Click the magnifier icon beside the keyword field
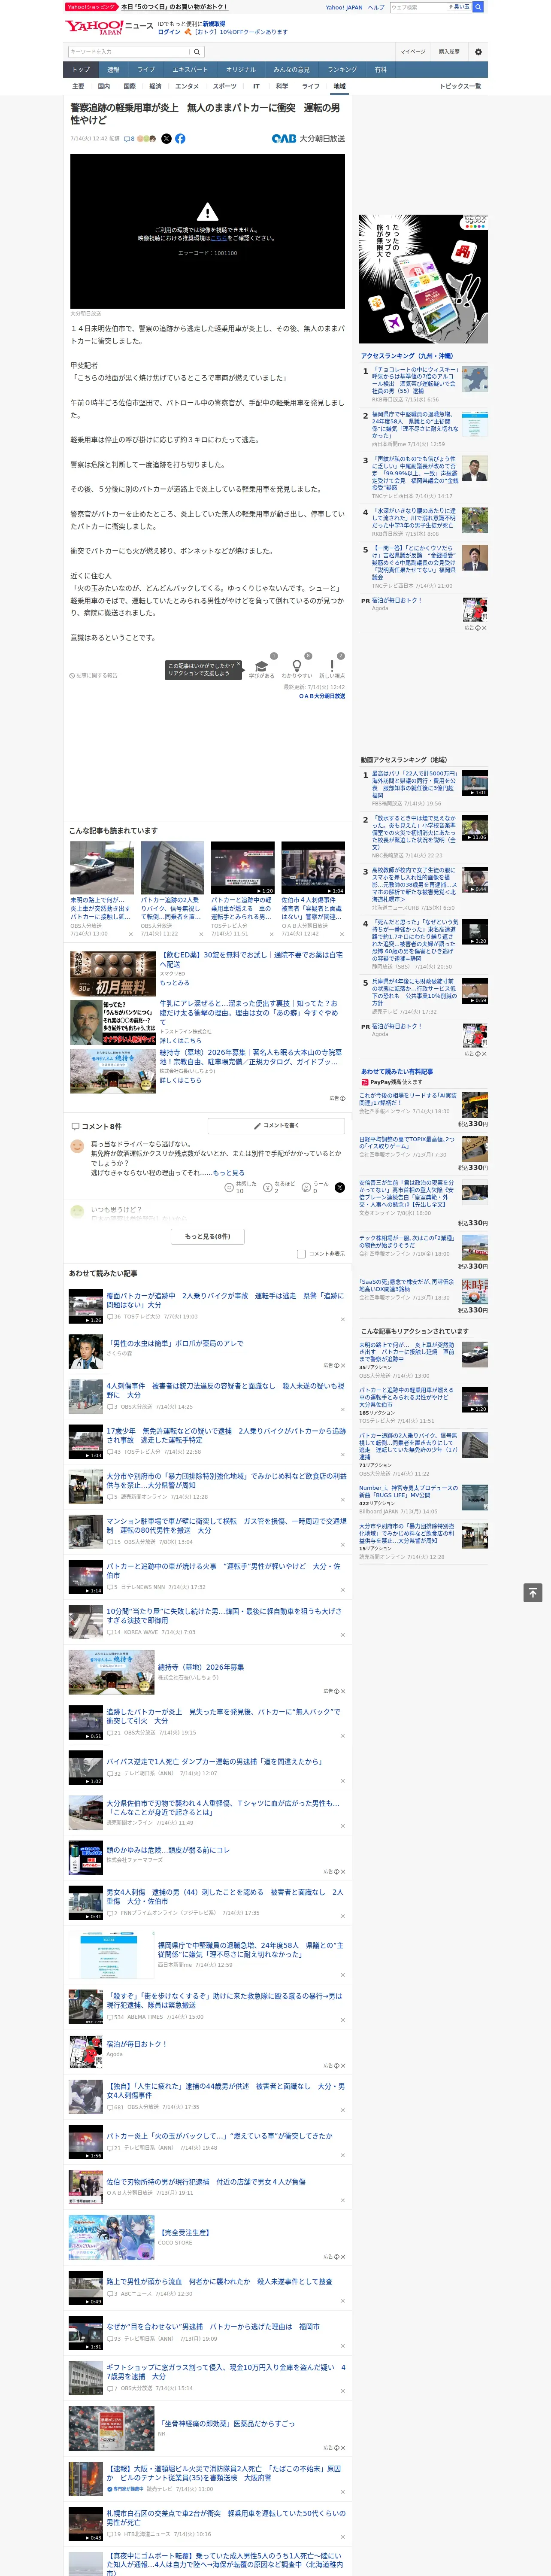The width and height of the screenshot is (551, 2576). [x=197, y=51]
